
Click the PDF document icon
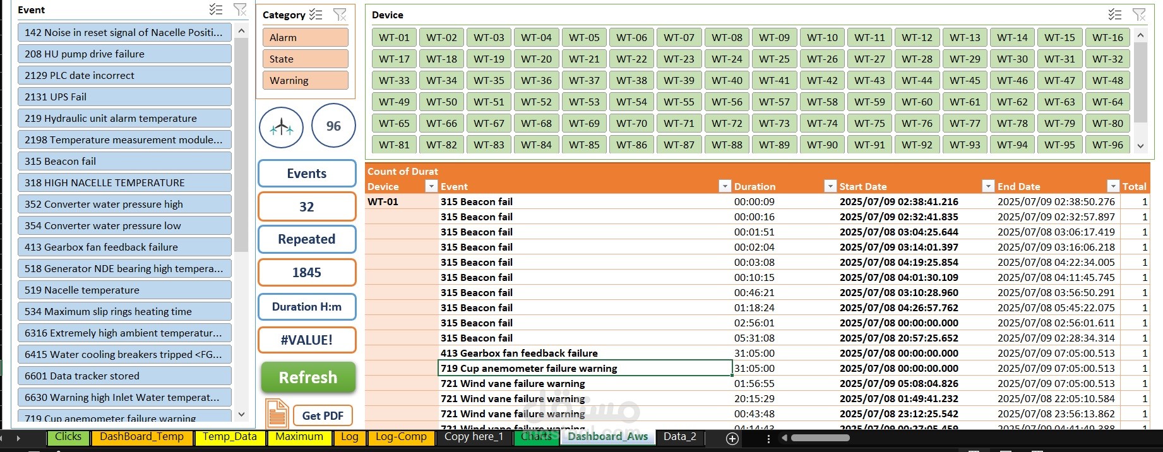point(277,415)
